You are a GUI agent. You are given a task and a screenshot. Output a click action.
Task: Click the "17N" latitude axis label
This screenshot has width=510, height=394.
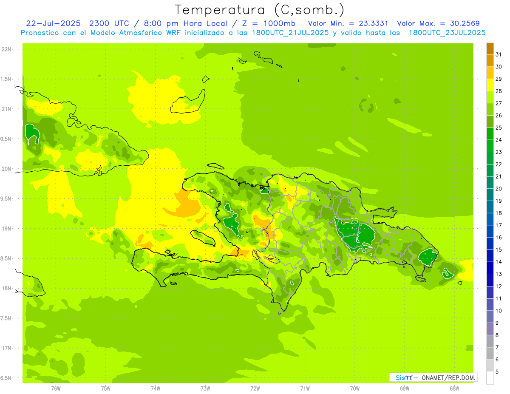(x=6, y=348)
